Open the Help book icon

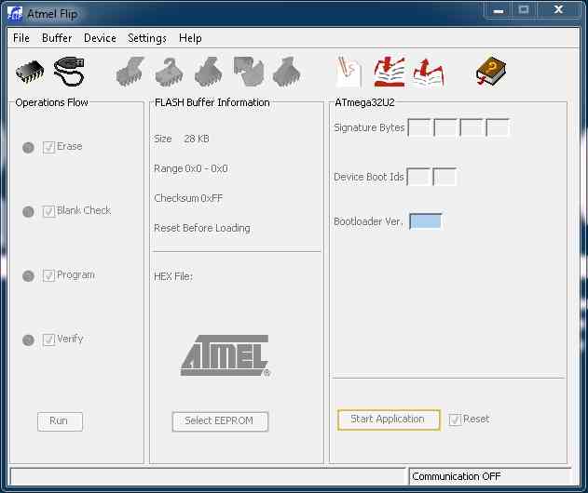click(490, 71)
